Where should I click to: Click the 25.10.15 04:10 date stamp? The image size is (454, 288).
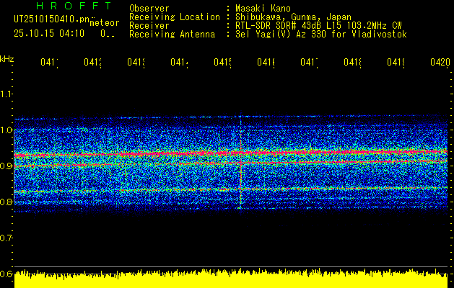[x=49, y=34]
